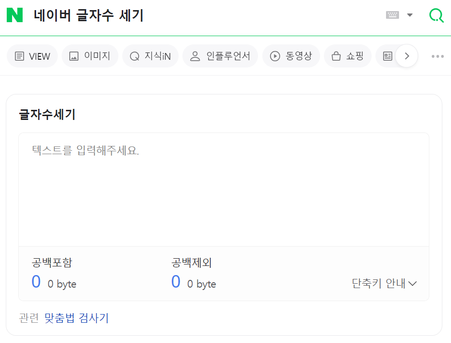451x343 pixels.
Task: Click the green search magnifier icon
Action: tap(437, 15)
